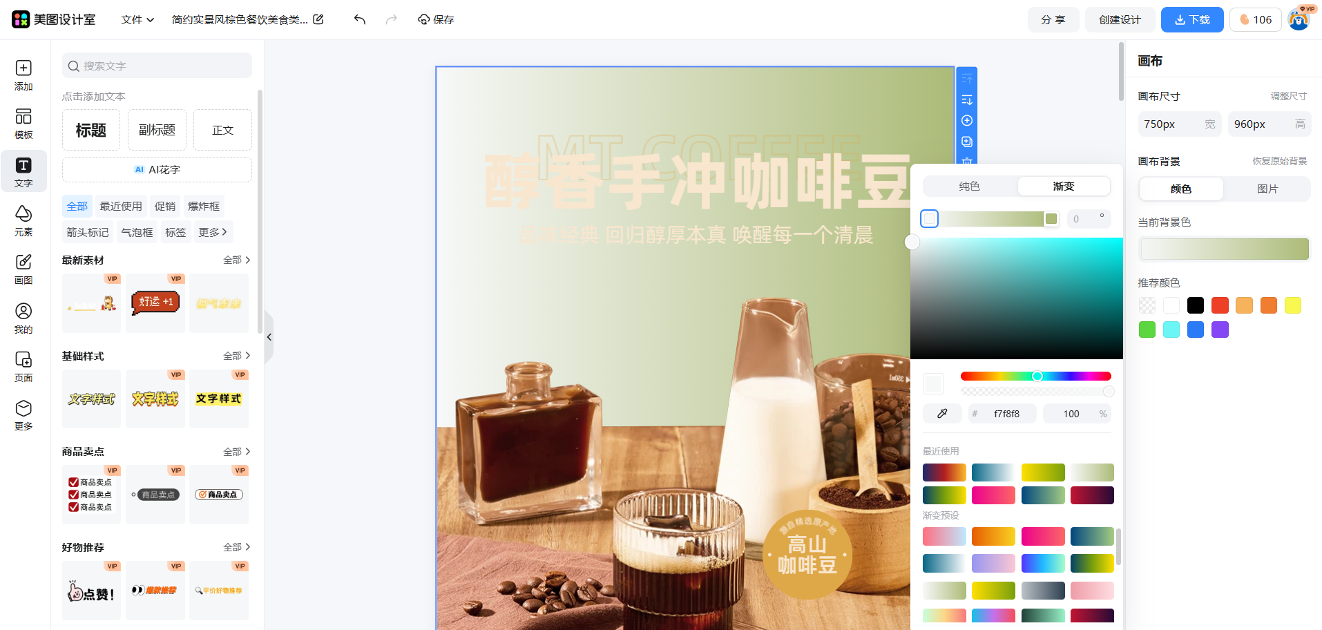Switch canvas background to image (图片)
Viewport: 1322px width, 630px height.
[x=1267, y=189]
